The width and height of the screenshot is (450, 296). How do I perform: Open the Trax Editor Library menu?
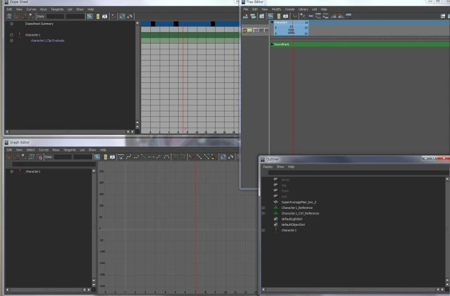click(303, 9)
